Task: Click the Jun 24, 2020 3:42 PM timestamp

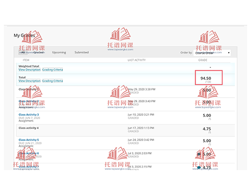Action: pos(141,140)
